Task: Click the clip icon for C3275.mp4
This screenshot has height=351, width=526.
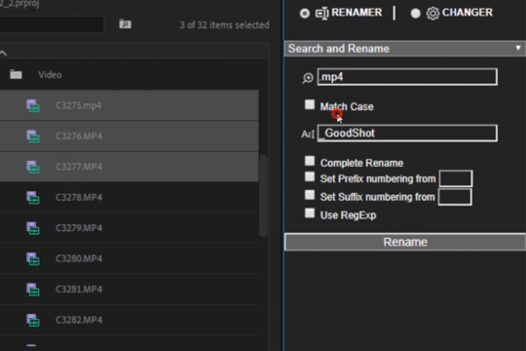Action: point(33,105)
